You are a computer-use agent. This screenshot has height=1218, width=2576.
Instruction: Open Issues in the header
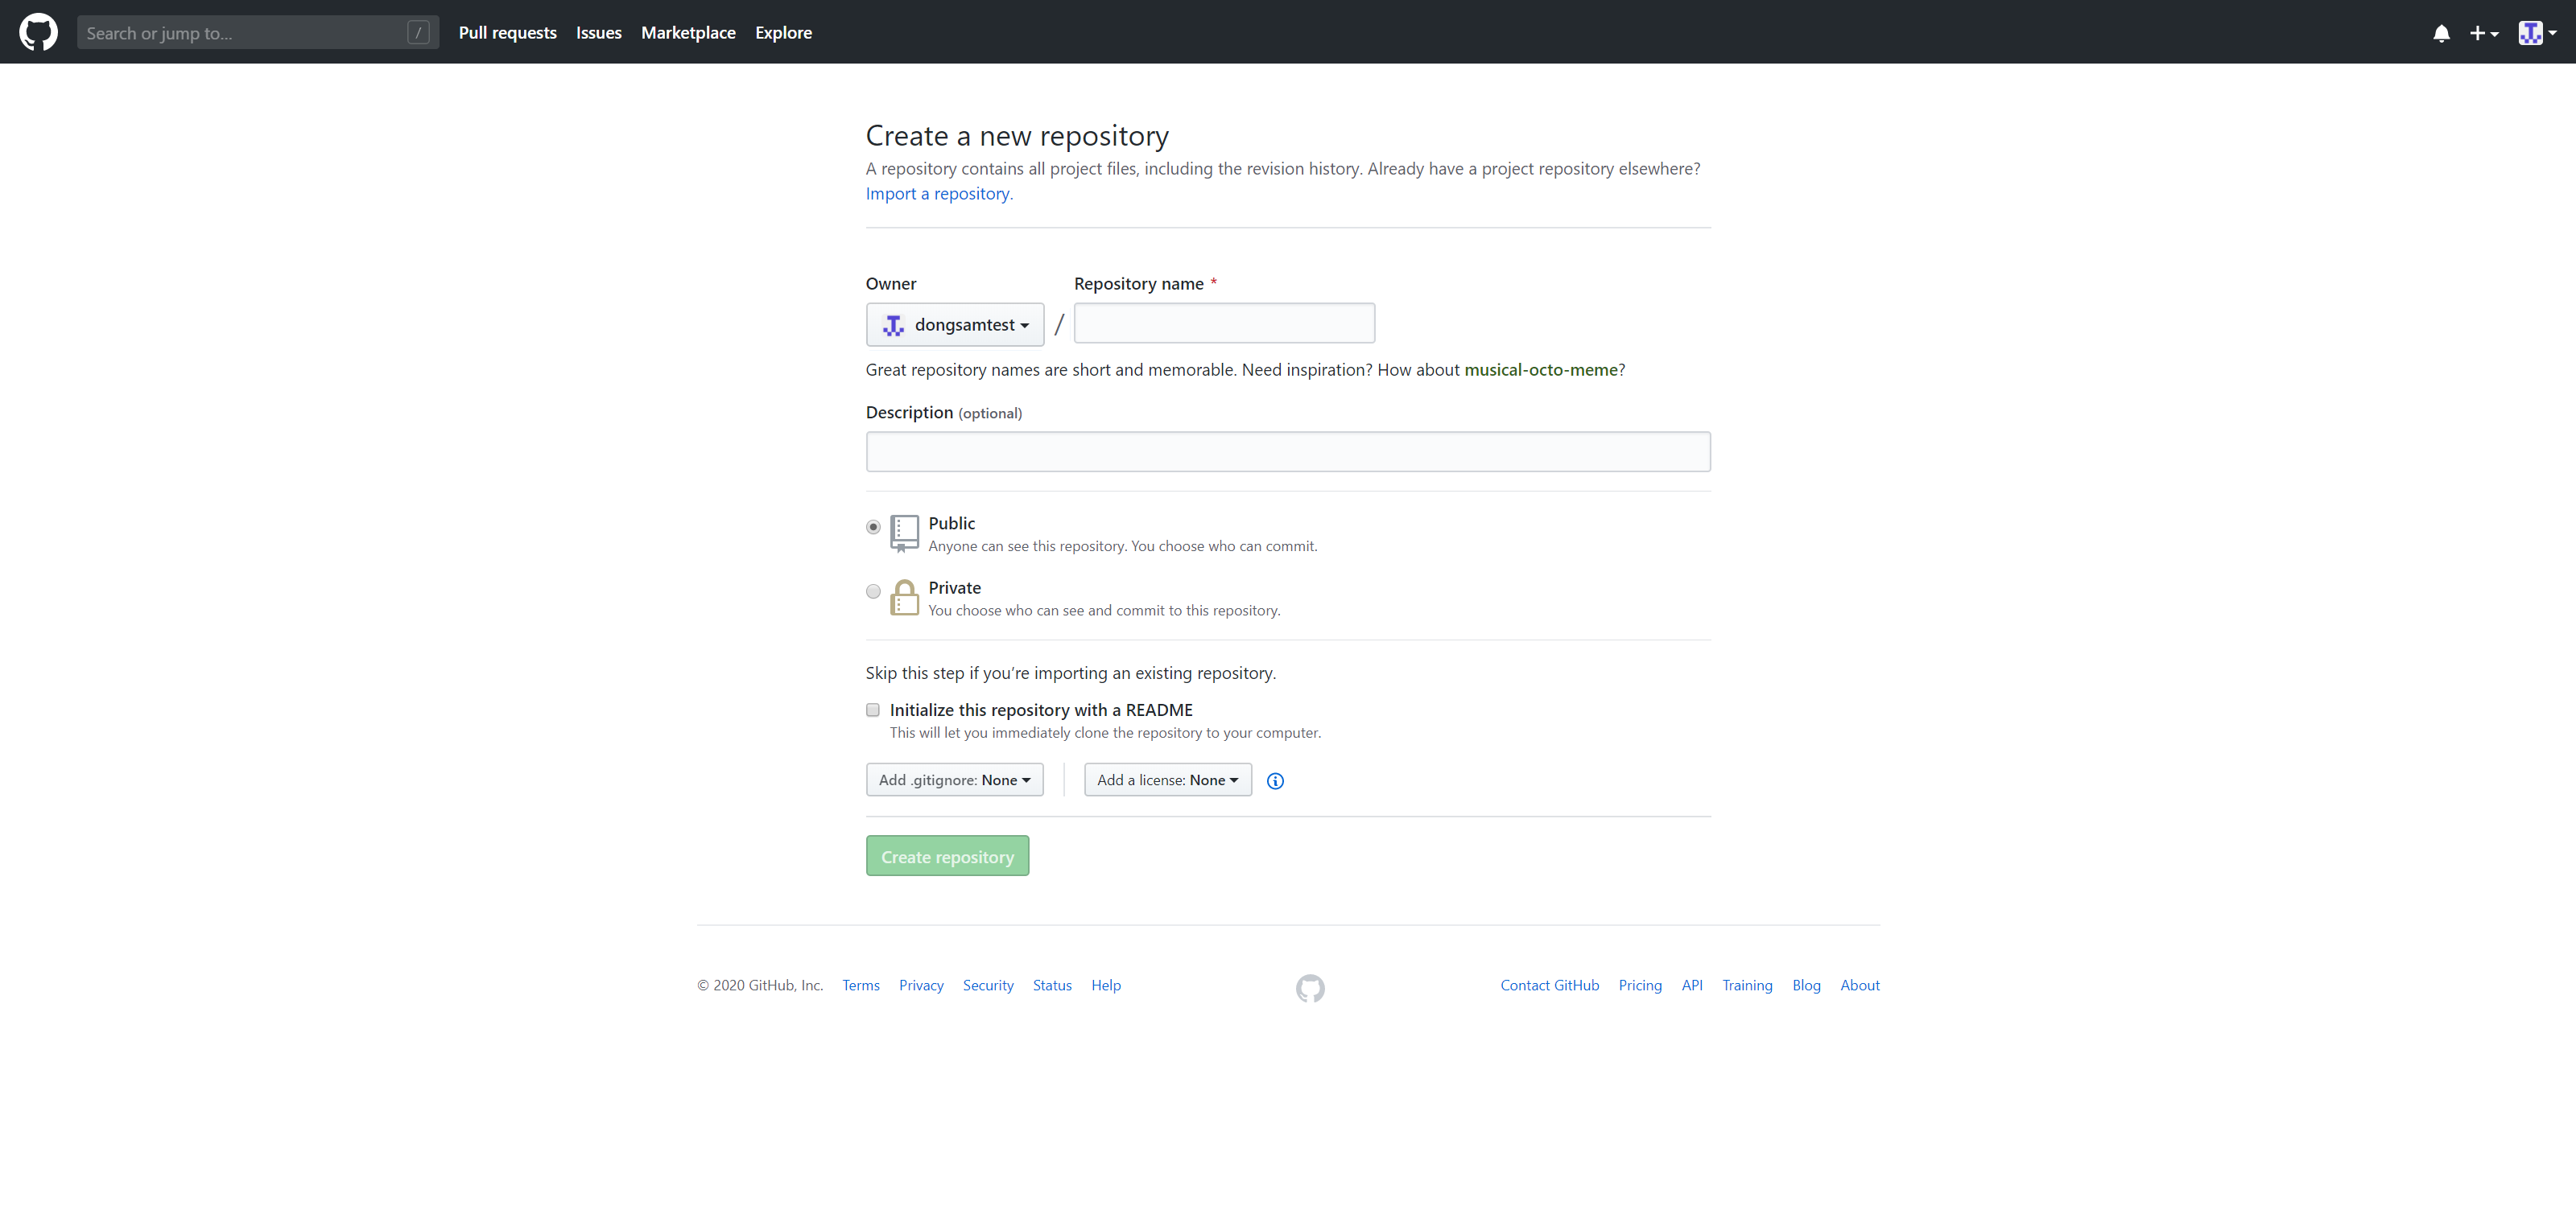pos(598,33)
